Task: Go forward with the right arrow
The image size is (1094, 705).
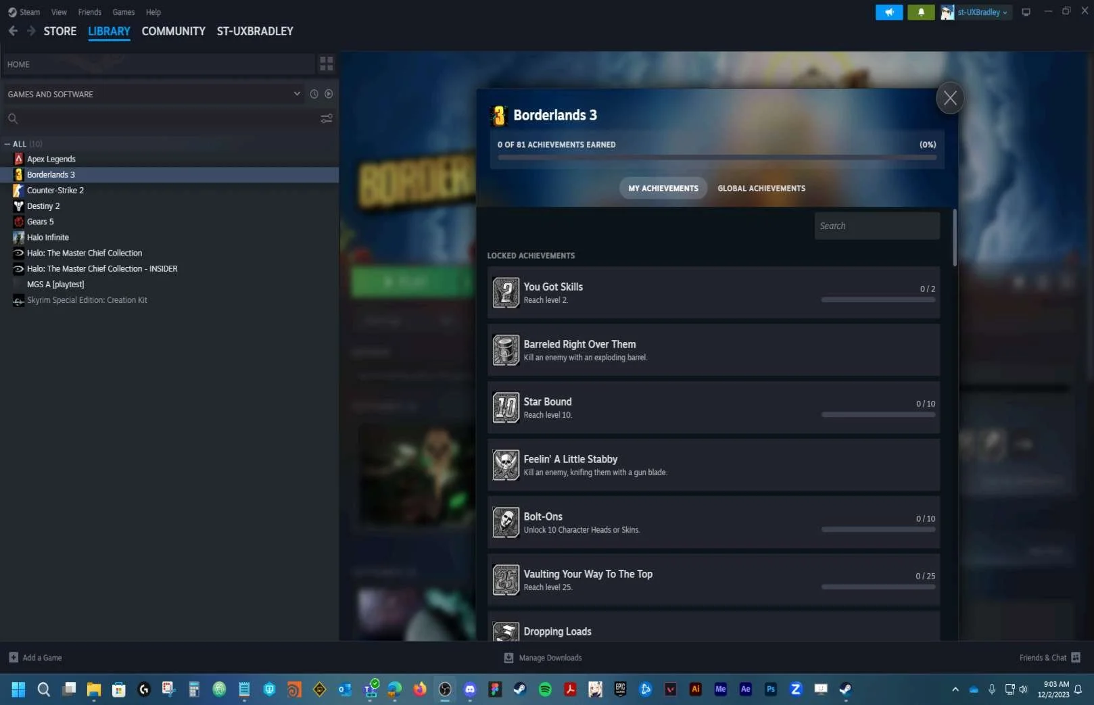Action: click(31, 31)
